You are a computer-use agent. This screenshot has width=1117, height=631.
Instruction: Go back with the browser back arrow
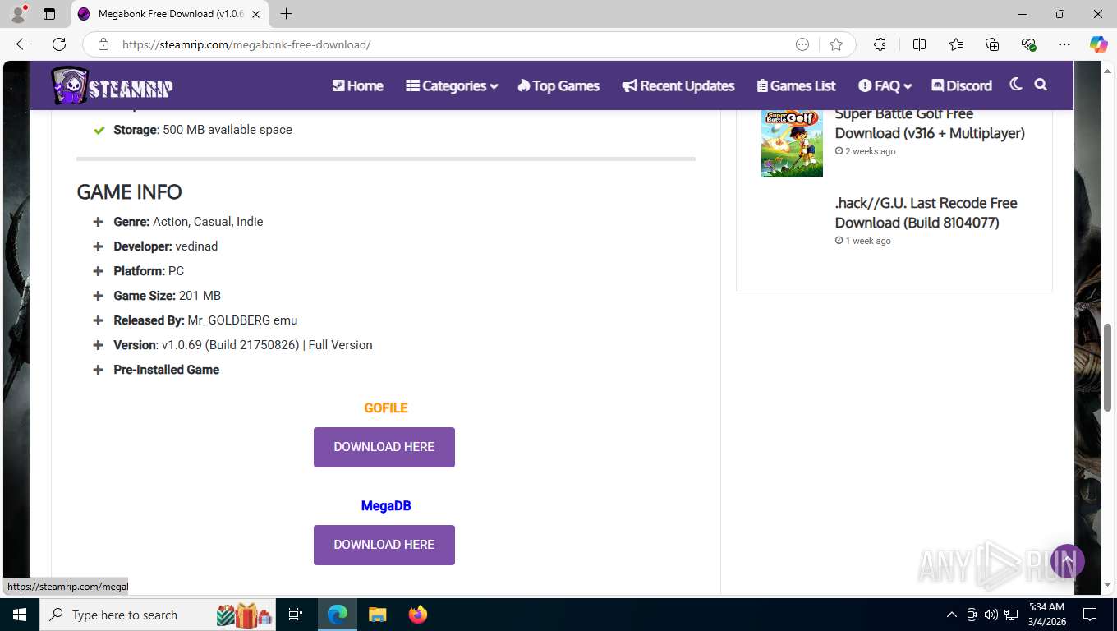pos(23,44)
